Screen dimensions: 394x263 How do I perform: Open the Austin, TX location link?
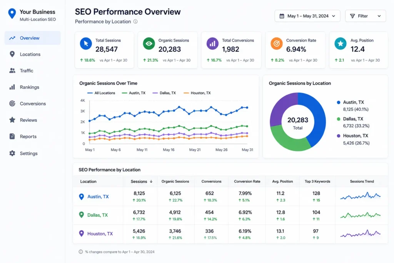point(98,197)
